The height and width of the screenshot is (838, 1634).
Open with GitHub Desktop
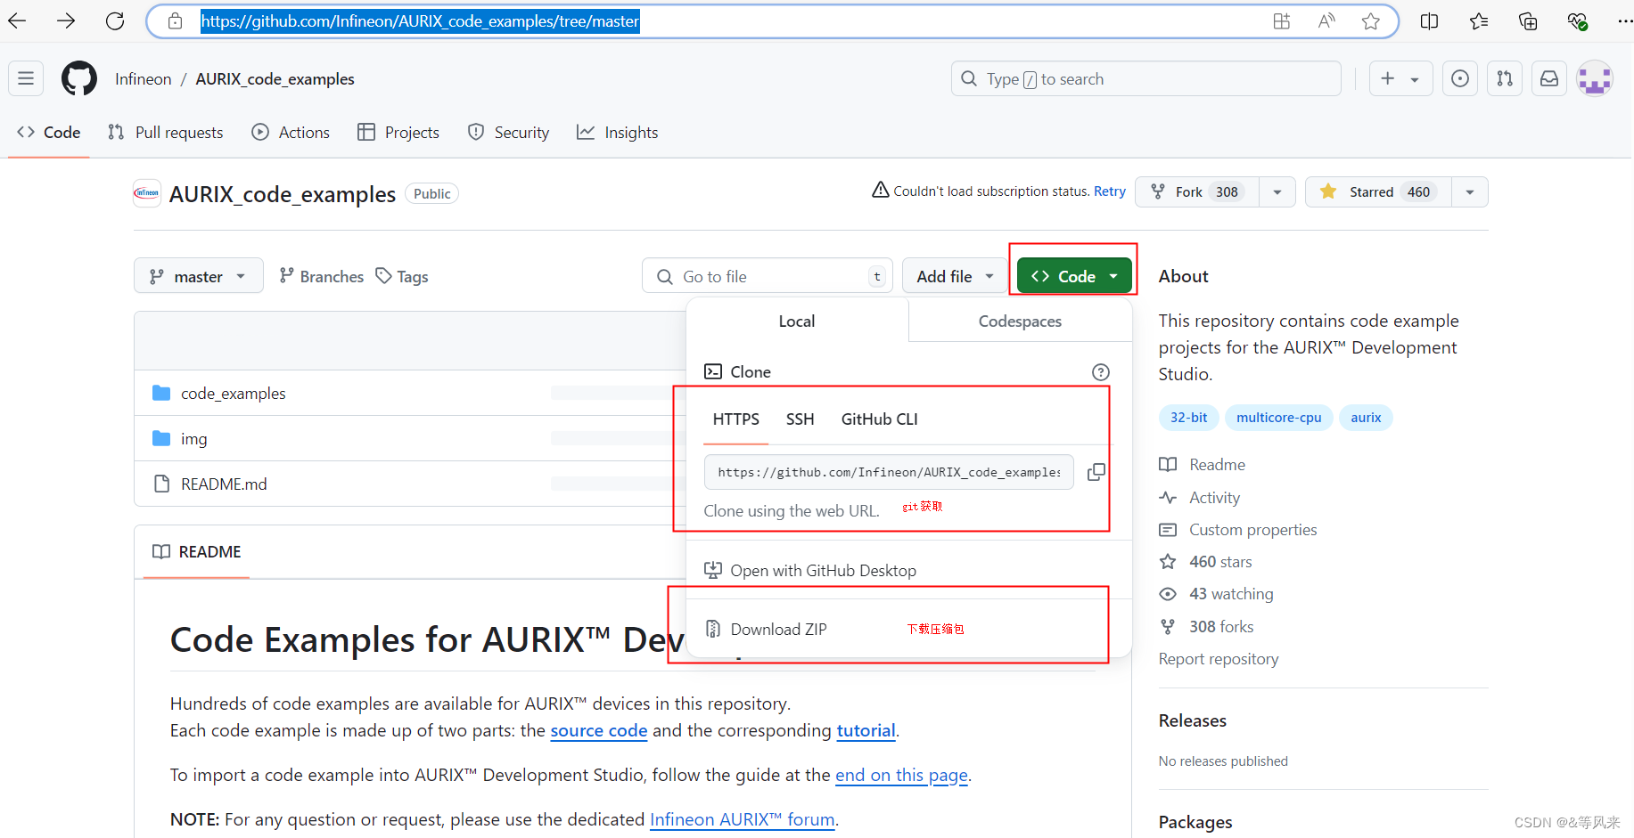coord(810,571)
